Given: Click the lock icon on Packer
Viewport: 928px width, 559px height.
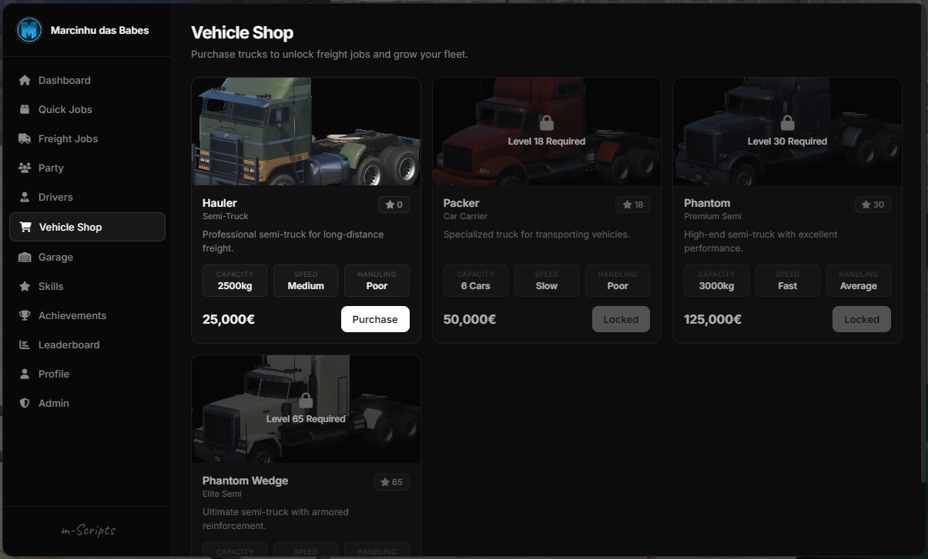Looking at the screenshot, I should [x=547, y=123].
